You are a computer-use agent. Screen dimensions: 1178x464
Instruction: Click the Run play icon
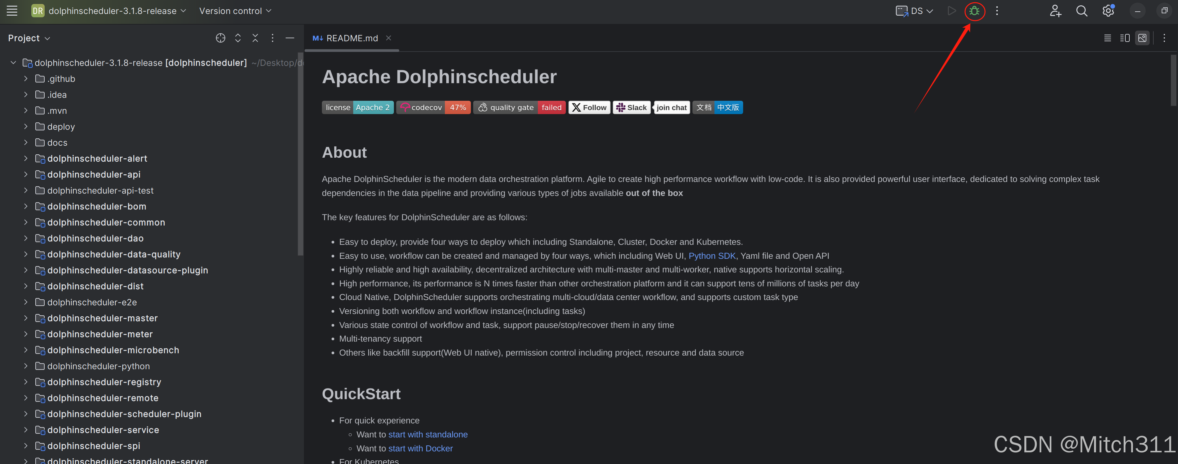coord(952,11)
